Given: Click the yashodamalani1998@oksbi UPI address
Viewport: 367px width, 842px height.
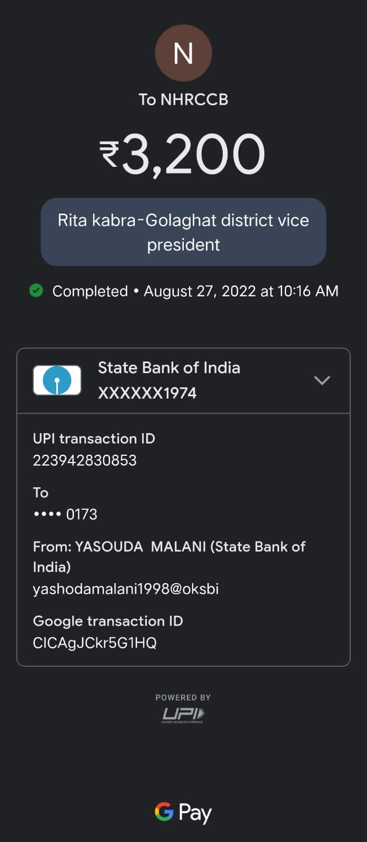Looking at the screenshot, I should 126,588.
